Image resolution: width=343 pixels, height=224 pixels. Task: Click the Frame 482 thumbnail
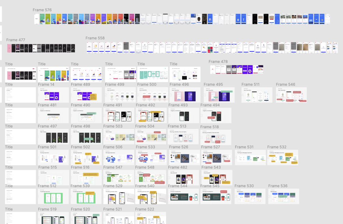(x=183, y=178)
